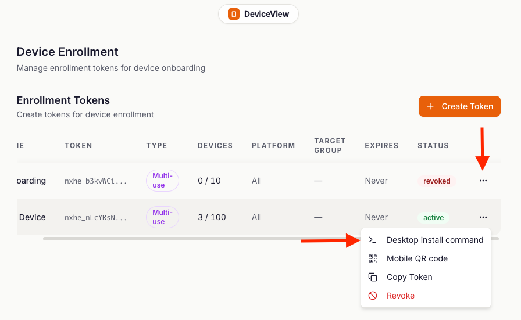Viewport: 521px width, 320px height.
Task: Click the token value nxhe_nLcYRsN
Action: click(95, 218)
